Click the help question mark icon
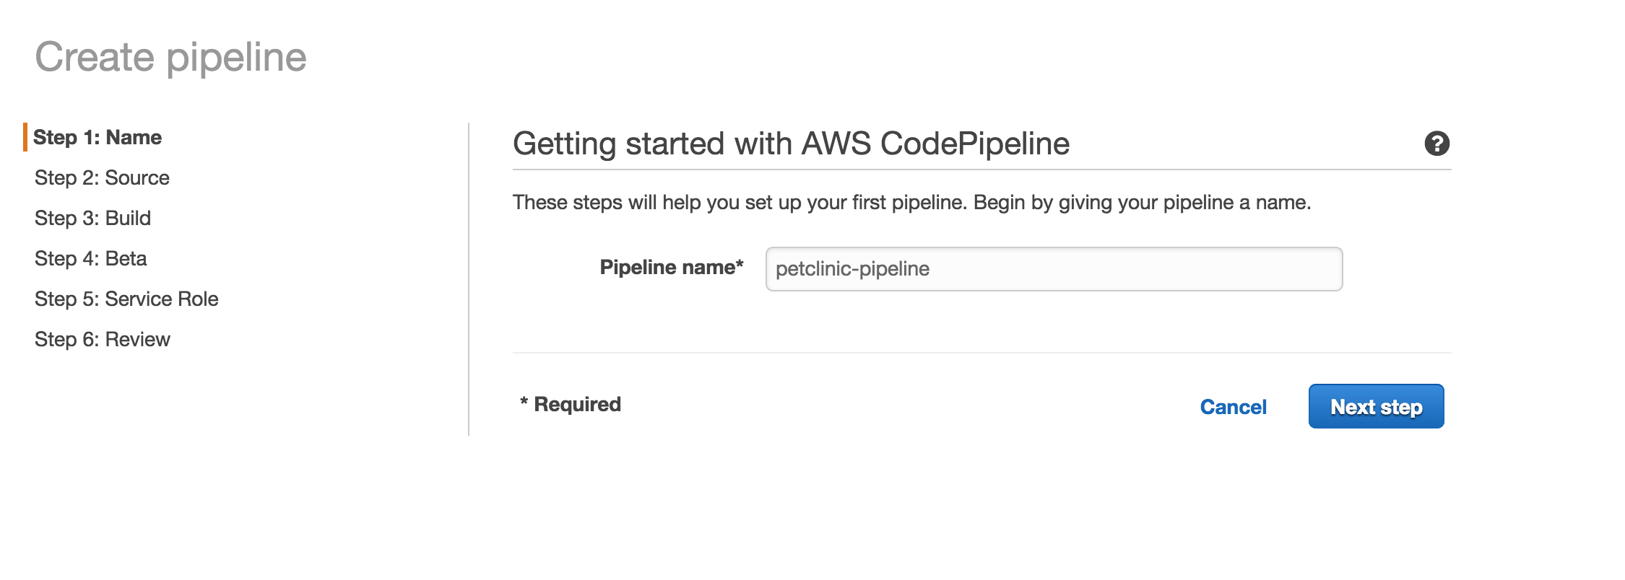Viewport: 1625px width, 580px height. [1436, 144]
